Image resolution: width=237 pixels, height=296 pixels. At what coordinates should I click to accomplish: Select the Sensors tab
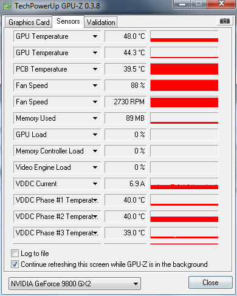[68, 21]
